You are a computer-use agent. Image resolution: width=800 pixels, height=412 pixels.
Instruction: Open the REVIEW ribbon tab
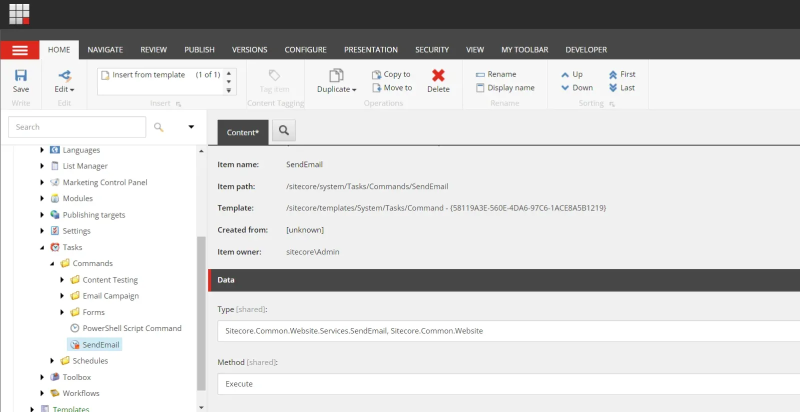[153, 50]
